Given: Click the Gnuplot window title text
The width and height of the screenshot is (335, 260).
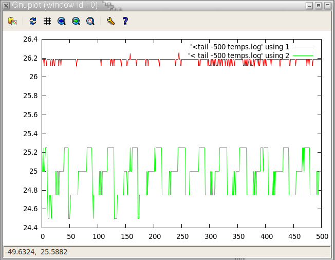Looking at the screenshot, I should coord(54,5).
